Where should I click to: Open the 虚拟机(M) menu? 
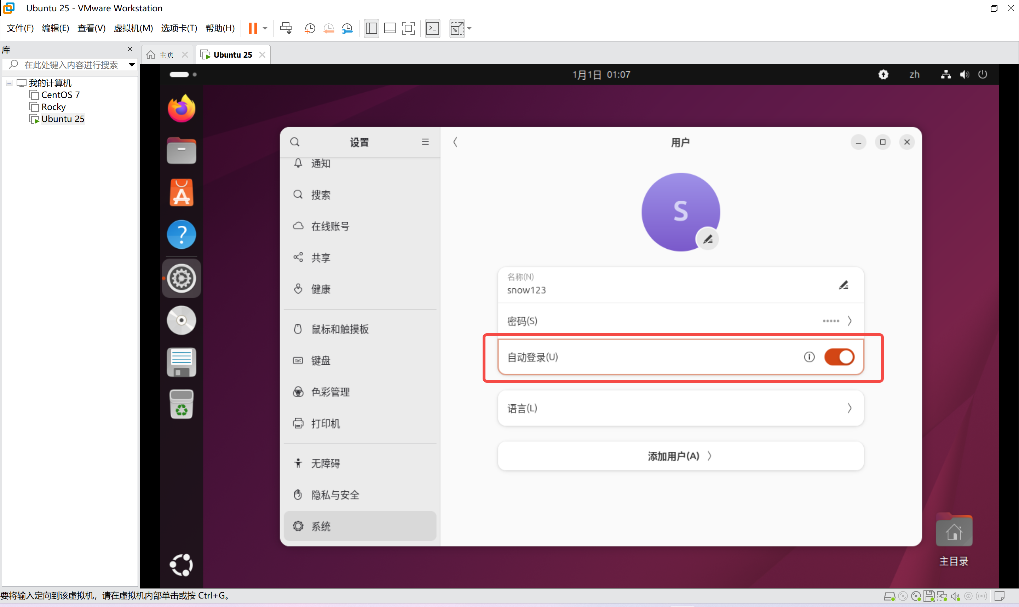click(133, 28)
